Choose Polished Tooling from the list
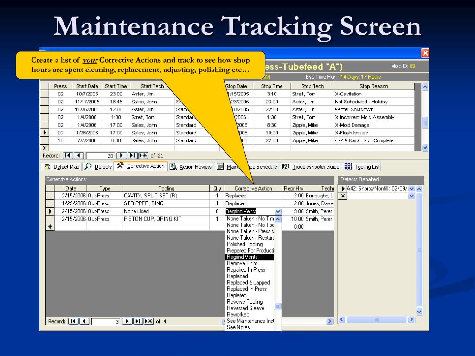 tap(250, 244)
